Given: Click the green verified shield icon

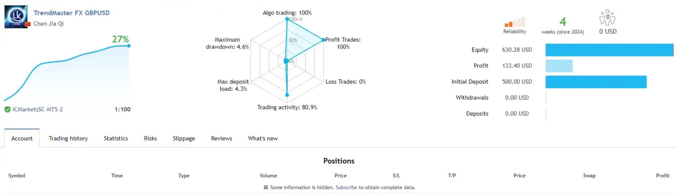Looking at the screenshot, I should click(7, 110).
